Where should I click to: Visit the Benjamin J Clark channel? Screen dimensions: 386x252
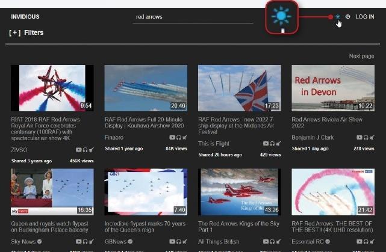tap(313, 138)
